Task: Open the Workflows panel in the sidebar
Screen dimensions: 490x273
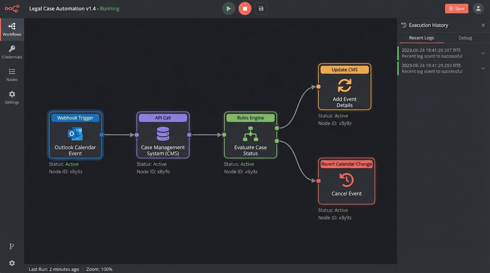Action: tap(12, 29)
